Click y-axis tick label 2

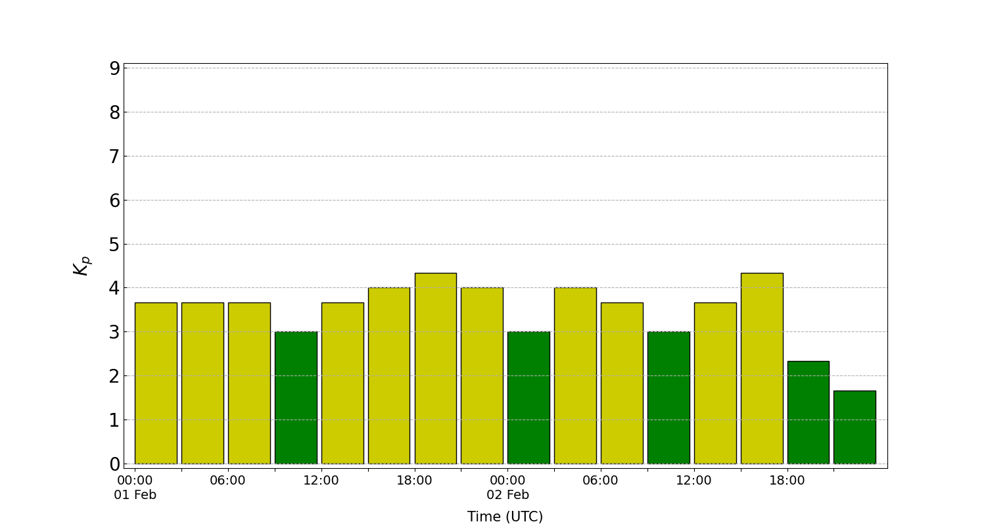115,376
